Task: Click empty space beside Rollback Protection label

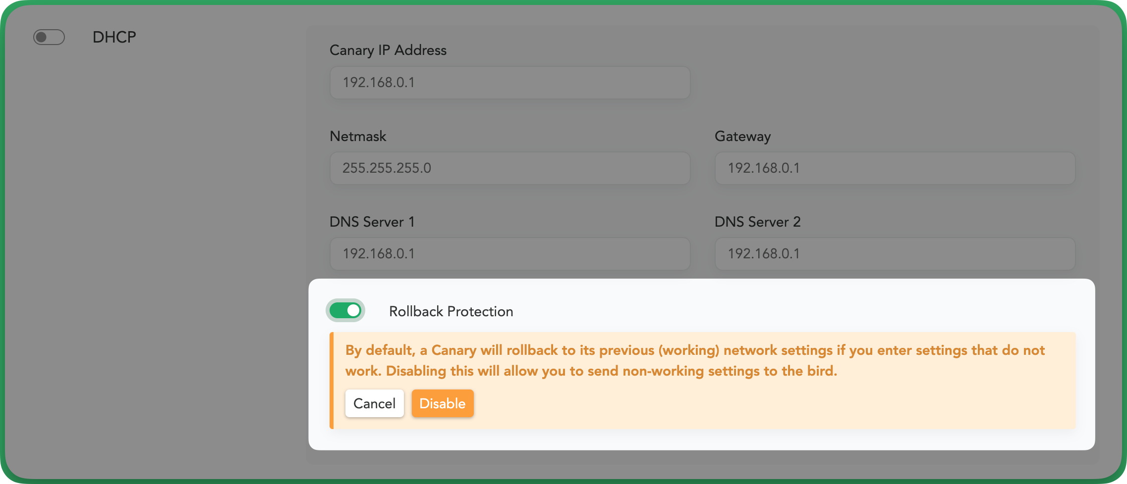Action: click(793, 311)
